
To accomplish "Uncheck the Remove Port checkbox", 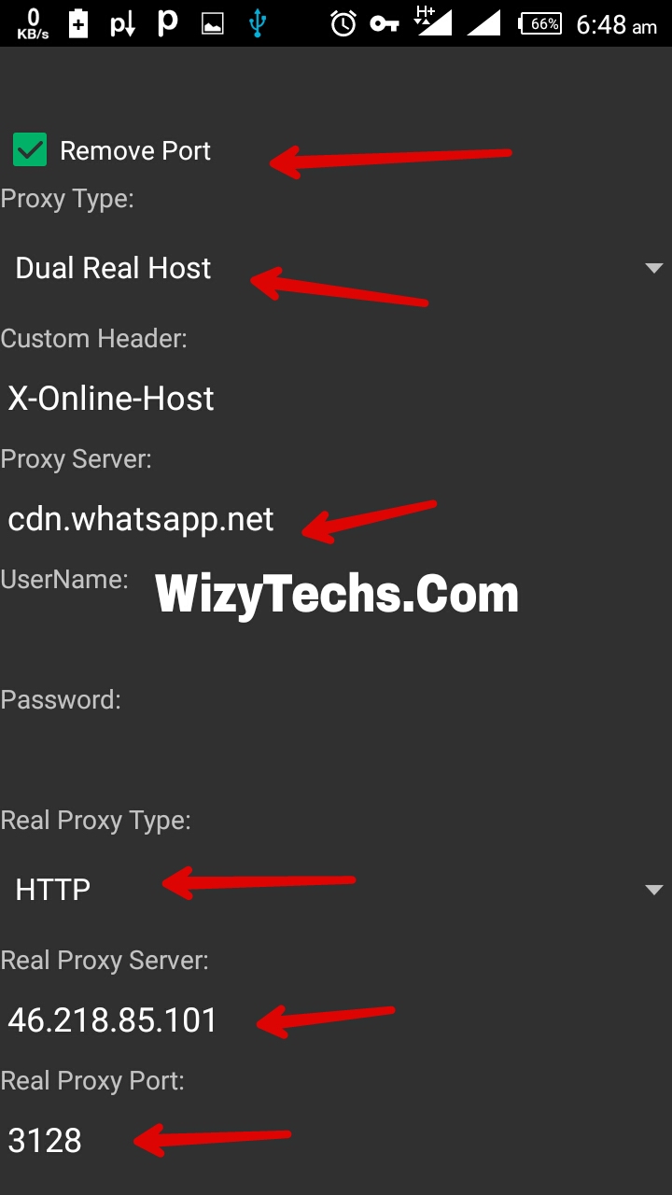I will 30,150.
